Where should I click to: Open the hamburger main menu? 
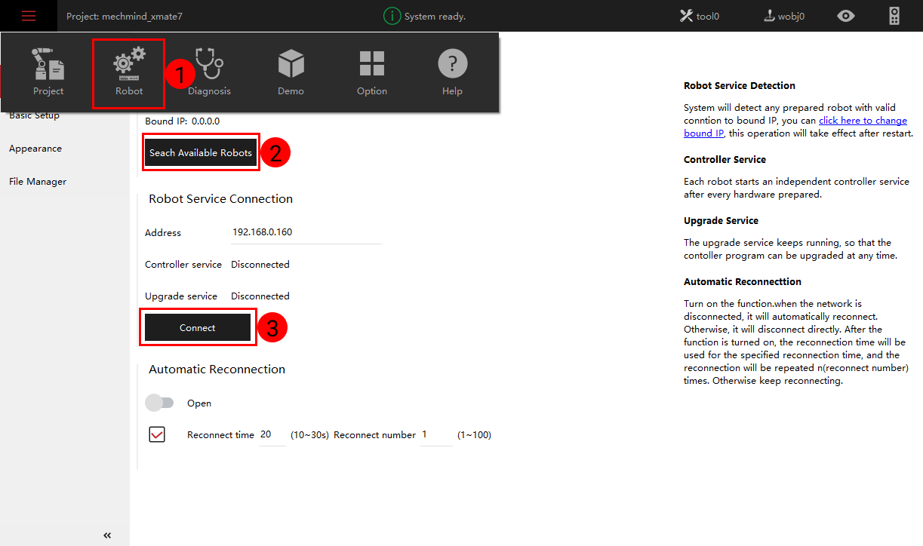coord(28,16)
